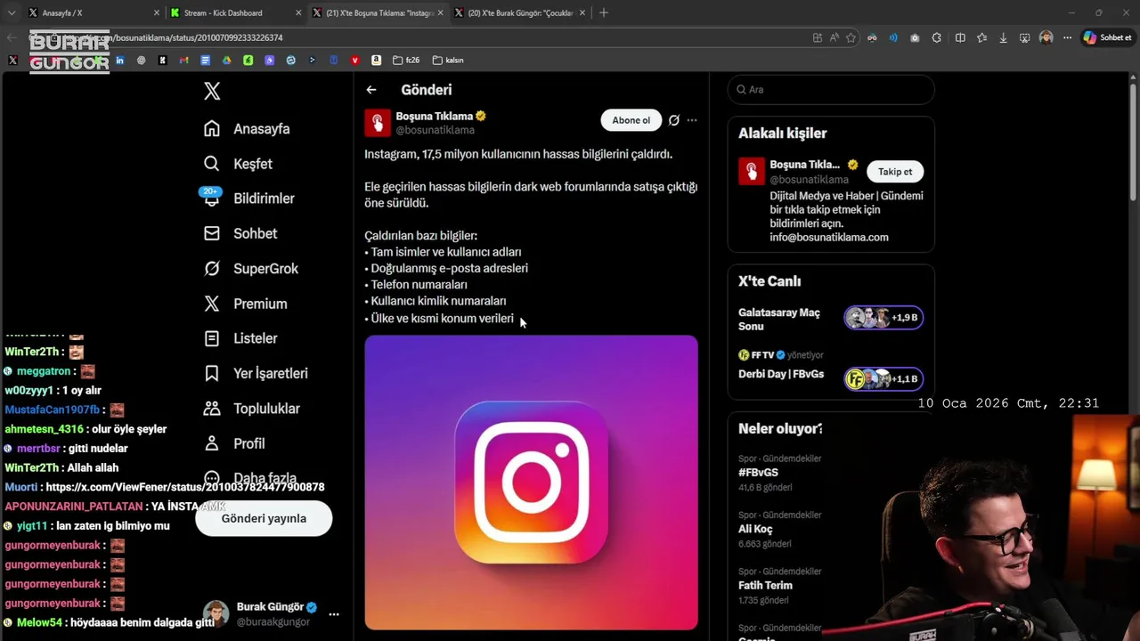Click the read aloud icon in address bar
Viewport: 1140px width, 641px height.
point(835,37)
